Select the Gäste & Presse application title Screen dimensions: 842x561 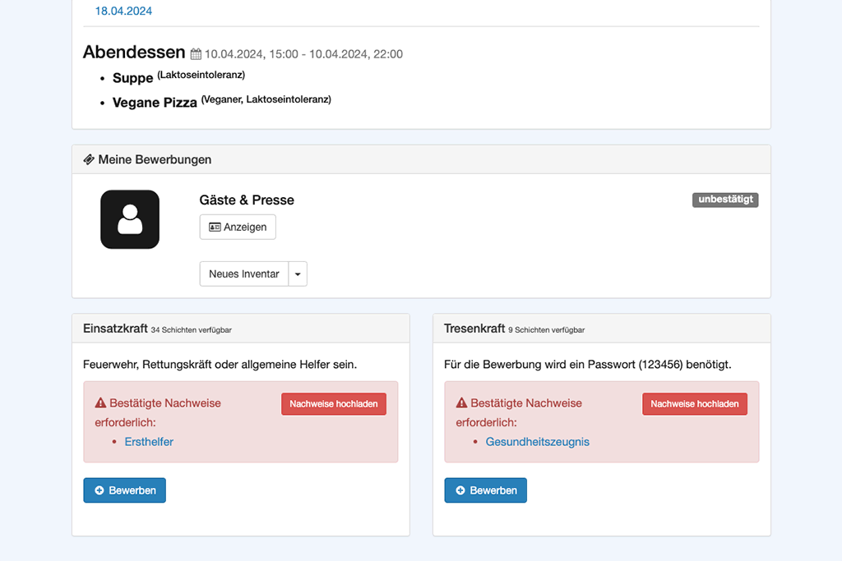pos(247,200)
